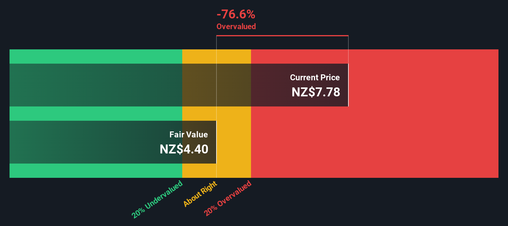This screenshot has width=508, height=226.
Task: Click the 20% Overvalued axis label
Action: coord(228,198)
